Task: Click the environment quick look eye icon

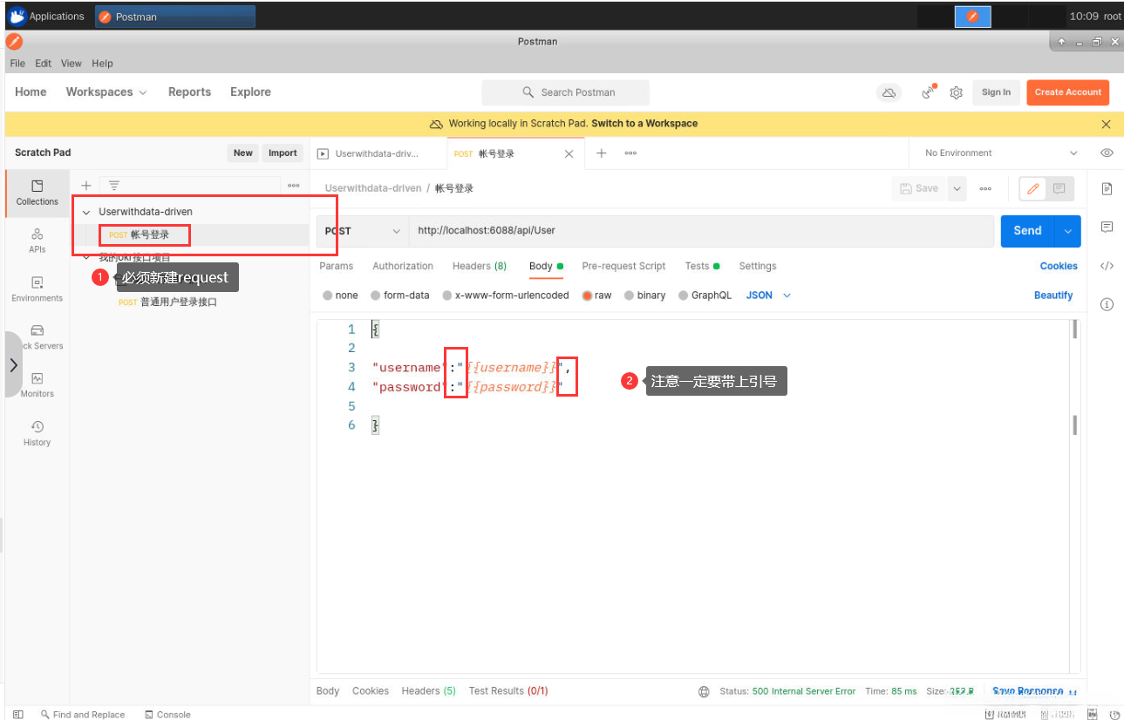Action: pyautogui.click(x=1107, y=153)
